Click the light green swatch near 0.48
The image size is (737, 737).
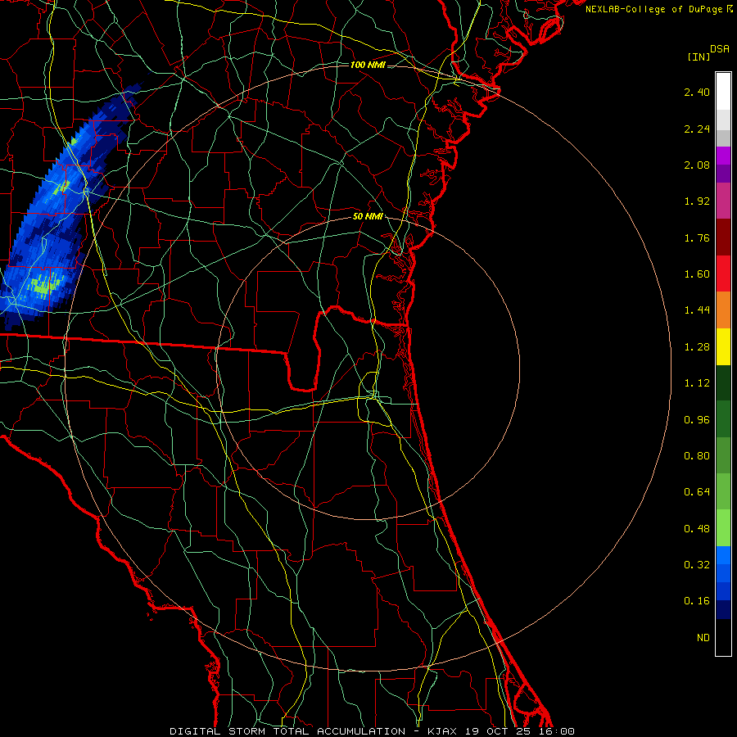click(723, 528)
